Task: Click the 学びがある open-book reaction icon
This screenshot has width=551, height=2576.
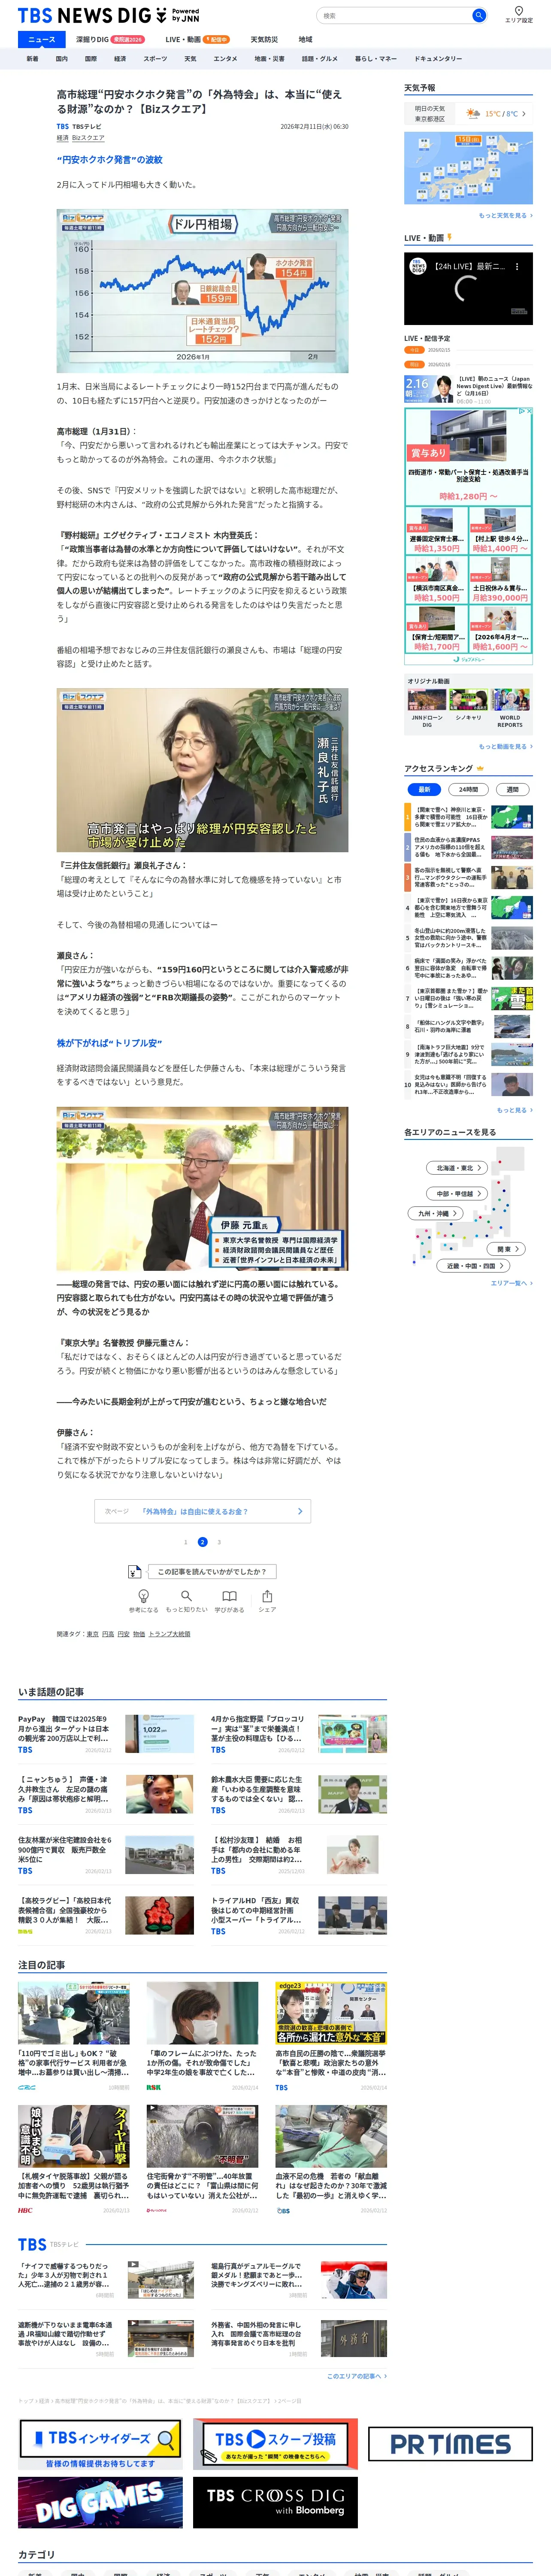Action: pyautogui.click(x=229, y=1596)
